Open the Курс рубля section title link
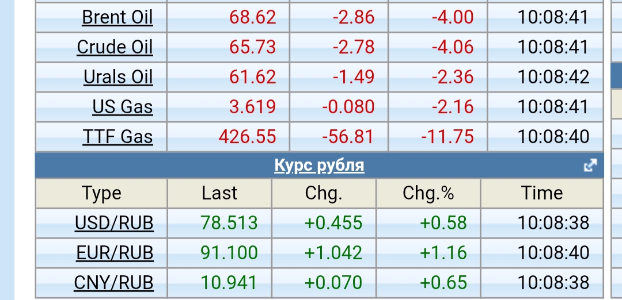 pyautogui.click(x=319, y=166)
